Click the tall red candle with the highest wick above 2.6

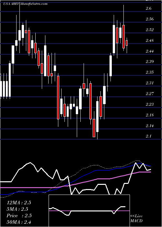coord(123,36)
